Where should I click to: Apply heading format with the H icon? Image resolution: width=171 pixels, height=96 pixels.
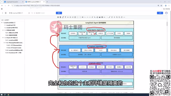[58, 17]
